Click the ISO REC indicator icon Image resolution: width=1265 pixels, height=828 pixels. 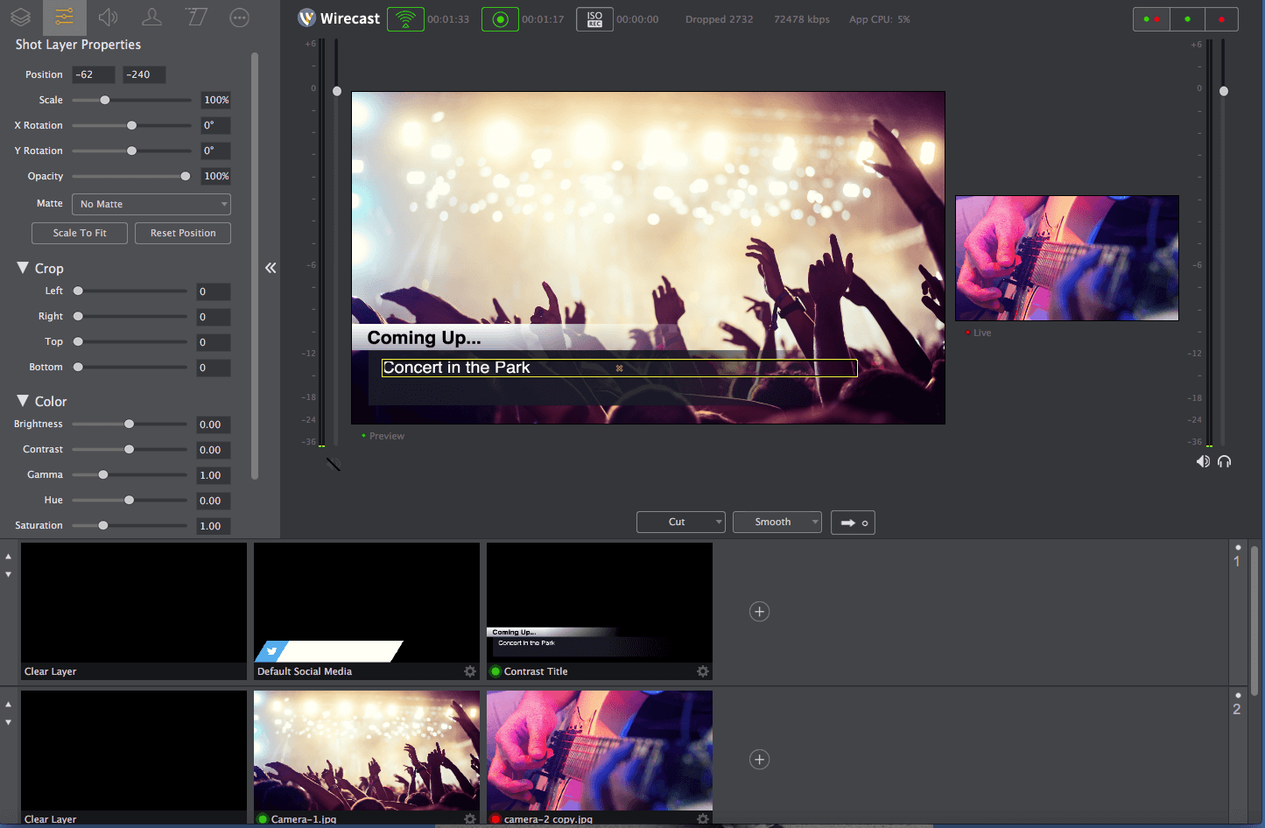pyautogui.click(x=594, y=18)
